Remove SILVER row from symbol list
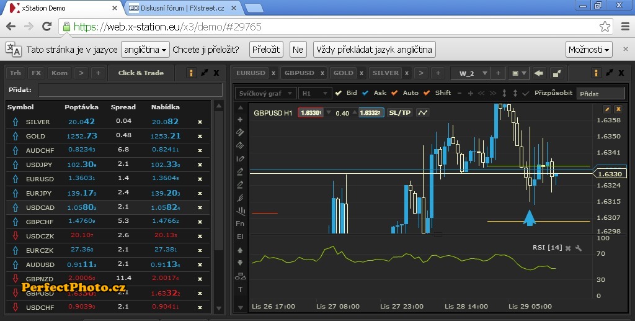The height and width of the screenshot is (321, 635). click(200, 122)
